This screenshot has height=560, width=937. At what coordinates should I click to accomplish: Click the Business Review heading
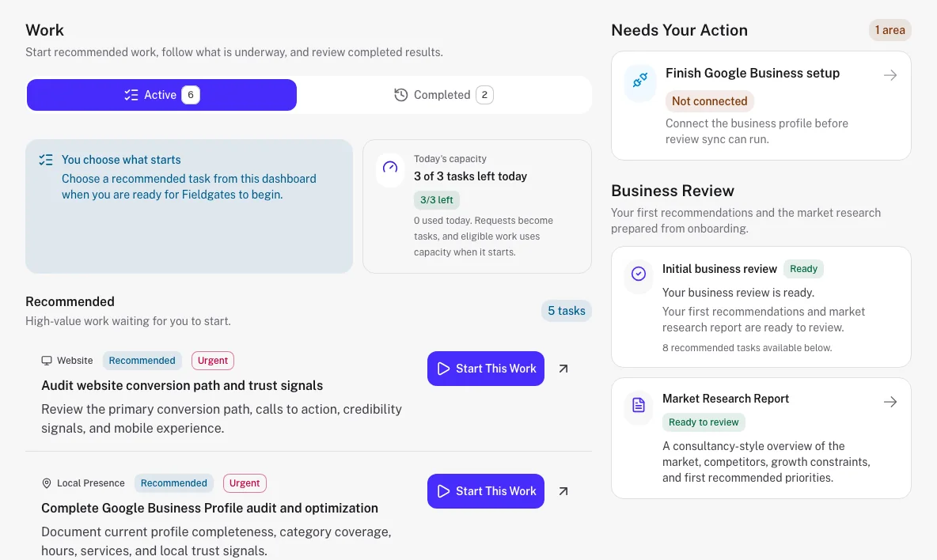672,191
